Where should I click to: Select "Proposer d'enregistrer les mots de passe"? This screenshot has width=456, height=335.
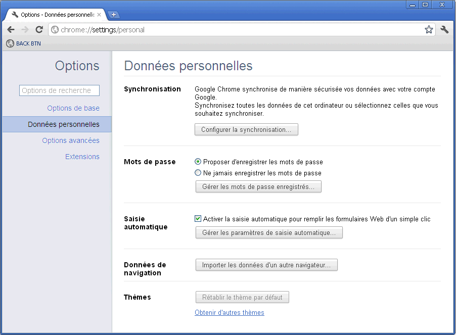tap(198, 162)
